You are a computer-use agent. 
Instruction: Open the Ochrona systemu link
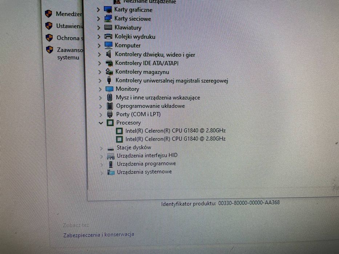coord(70,38)
